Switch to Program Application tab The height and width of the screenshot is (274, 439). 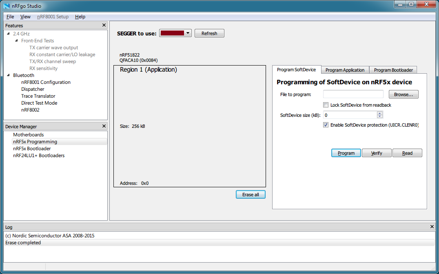coord(345,70)
